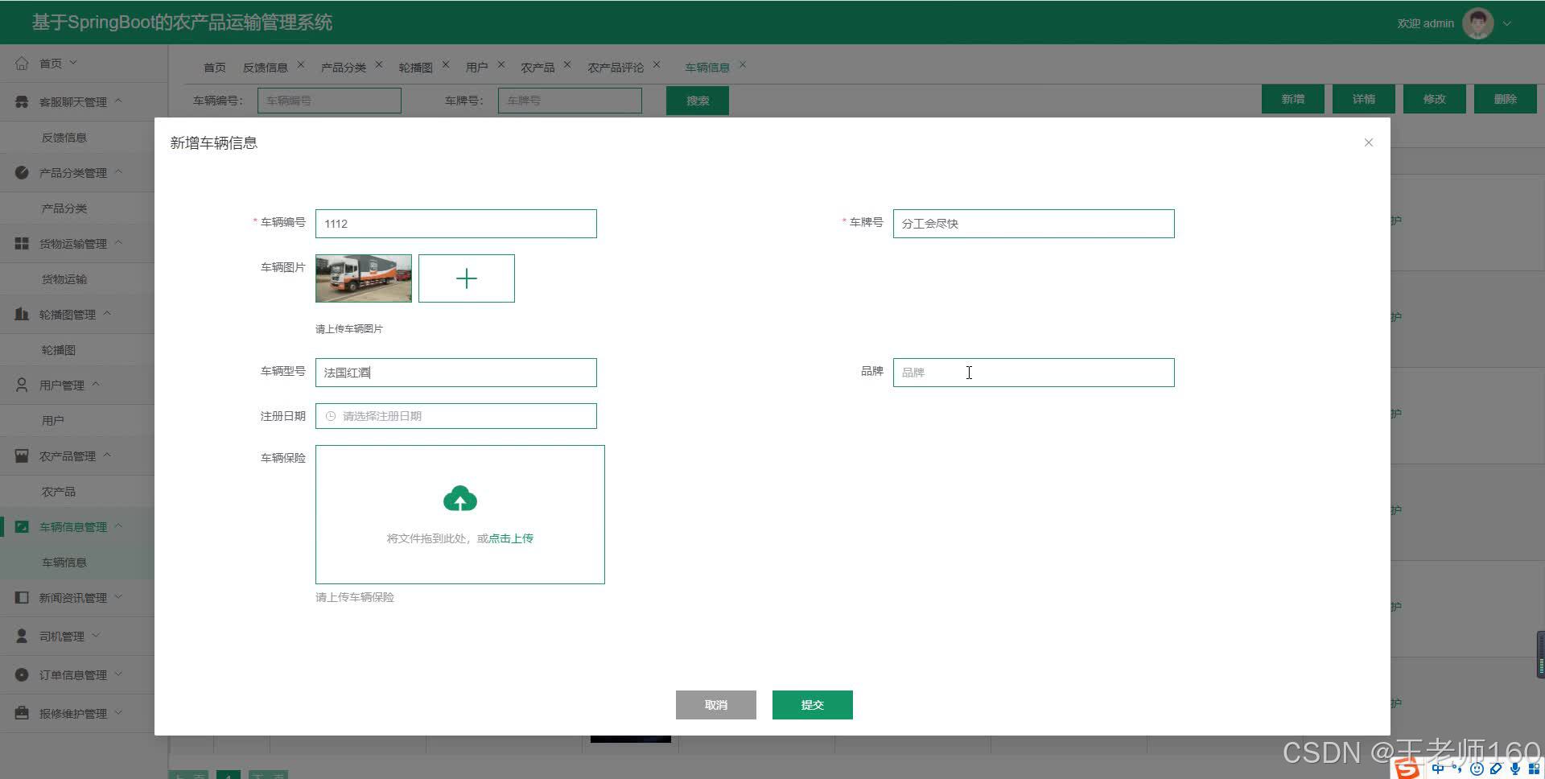Close the 反馈信息 tab
The width and height of the screenshot is (1545, 779).
(301, 64)
